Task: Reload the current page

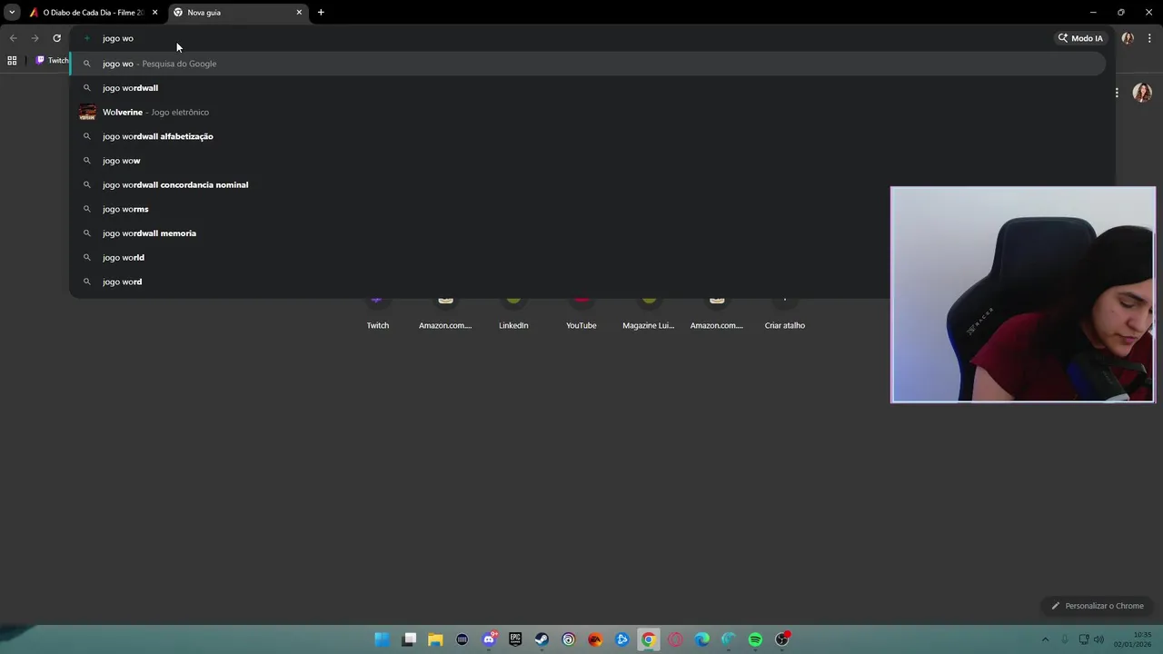Action: click(56, 38)
